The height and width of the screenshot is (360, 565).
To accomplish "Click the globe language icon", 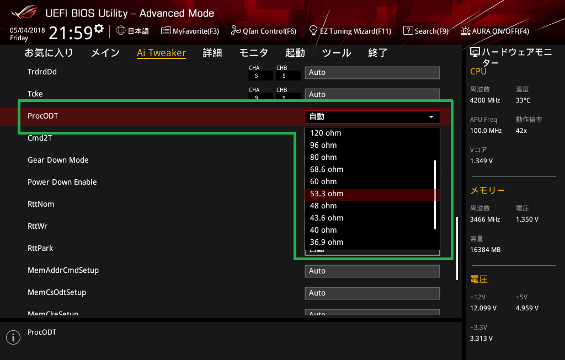I will click(x=121, y=31).
